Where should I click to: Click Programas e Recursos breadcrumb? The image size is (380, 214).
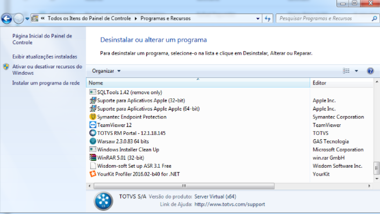(x=166, y=18)
